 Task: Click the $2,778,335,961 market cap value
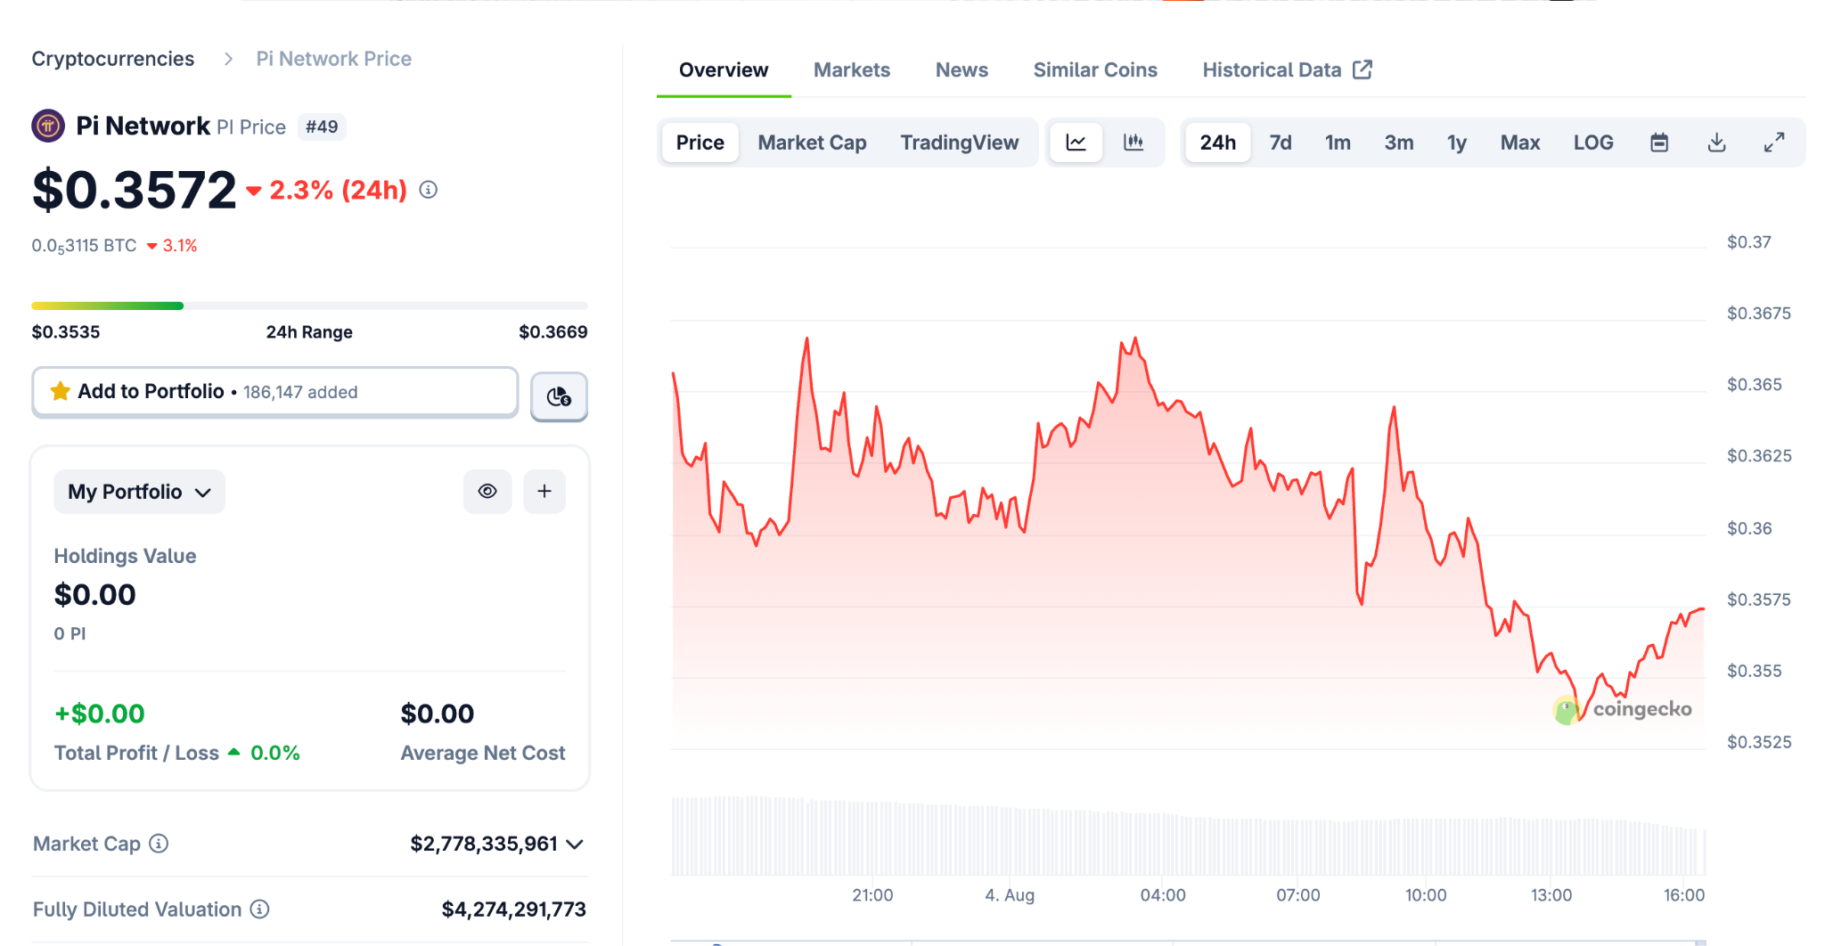(x=484, y=844)
